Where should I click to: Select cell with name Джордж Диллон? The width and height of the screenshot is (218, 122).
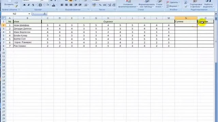[x=27, y=28]
